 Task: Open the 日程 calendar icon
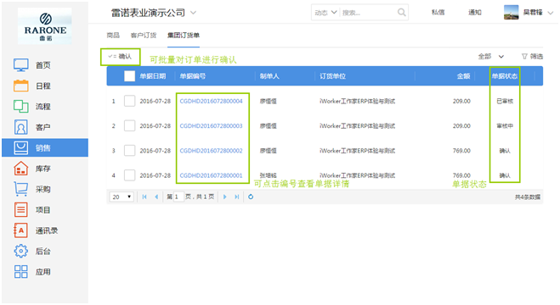pos(20,86)
